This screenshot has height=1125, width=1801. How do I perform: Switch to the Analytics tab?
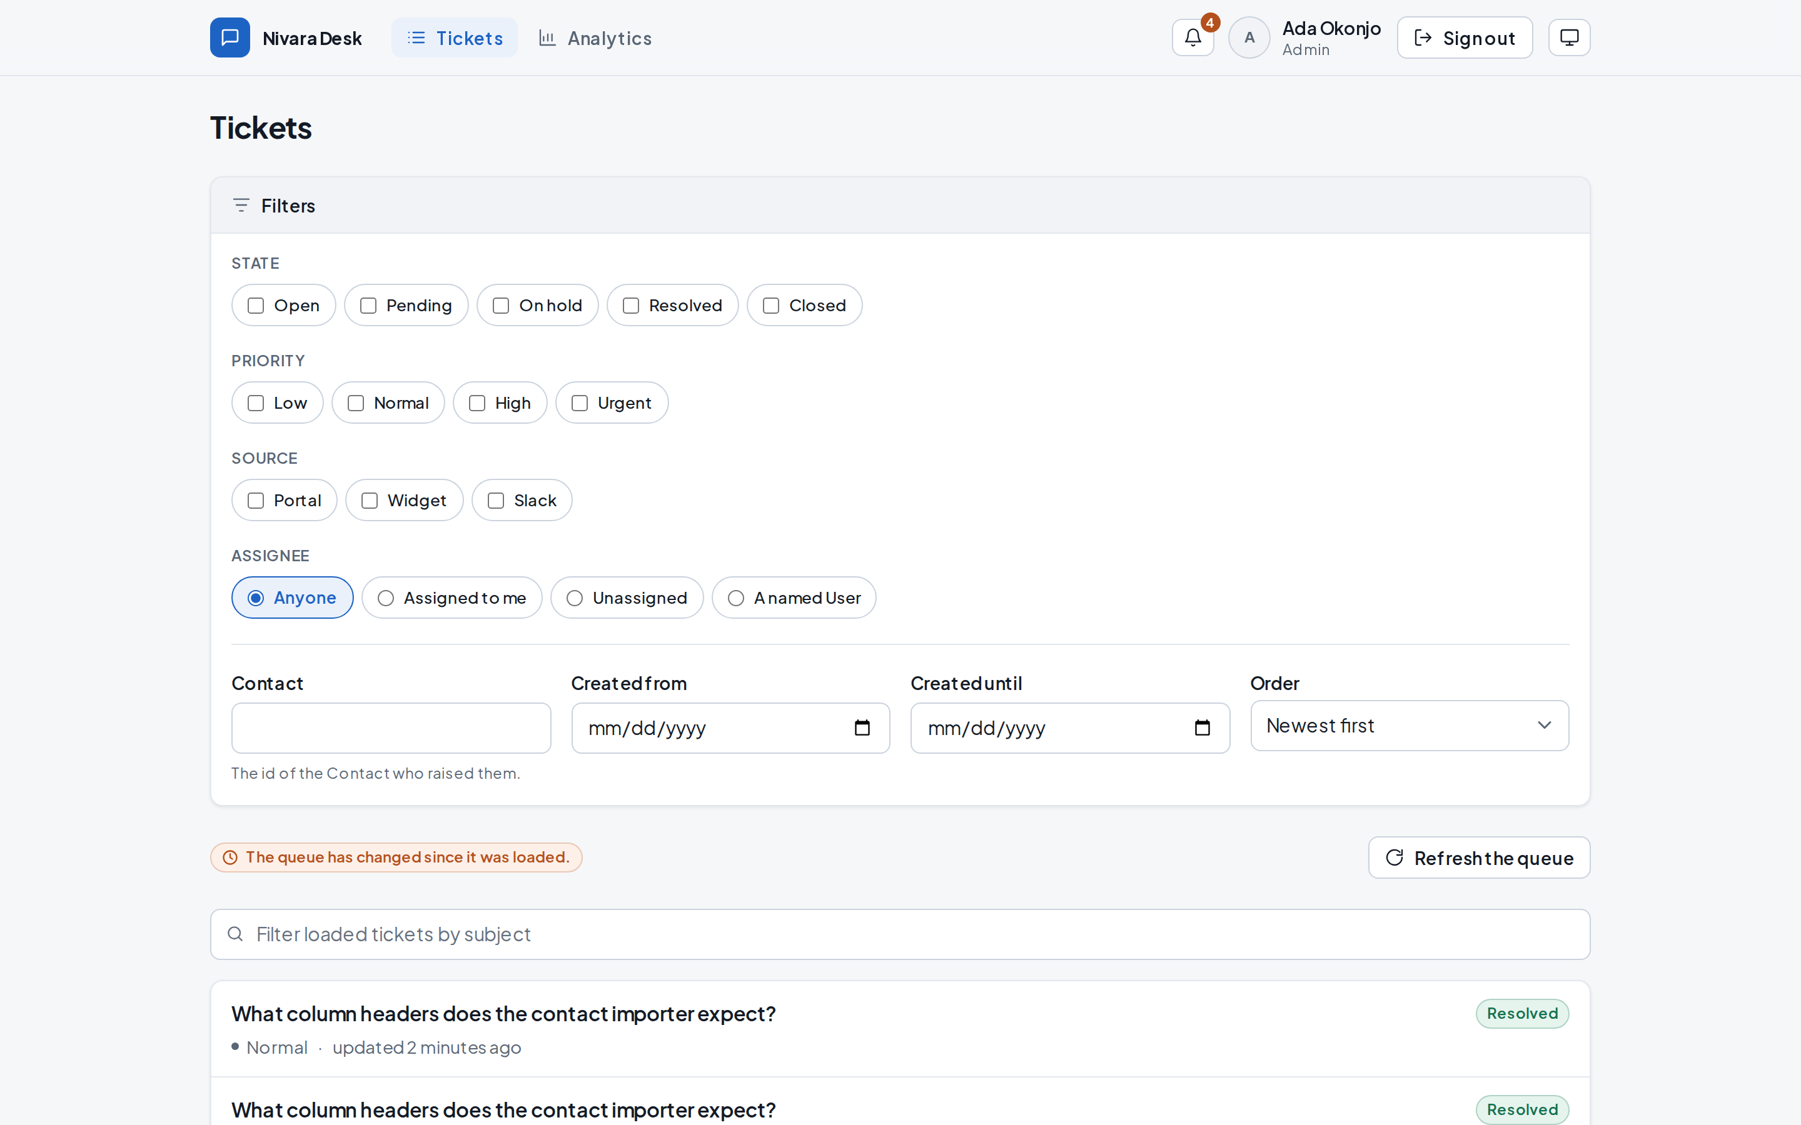coord(595,37)
